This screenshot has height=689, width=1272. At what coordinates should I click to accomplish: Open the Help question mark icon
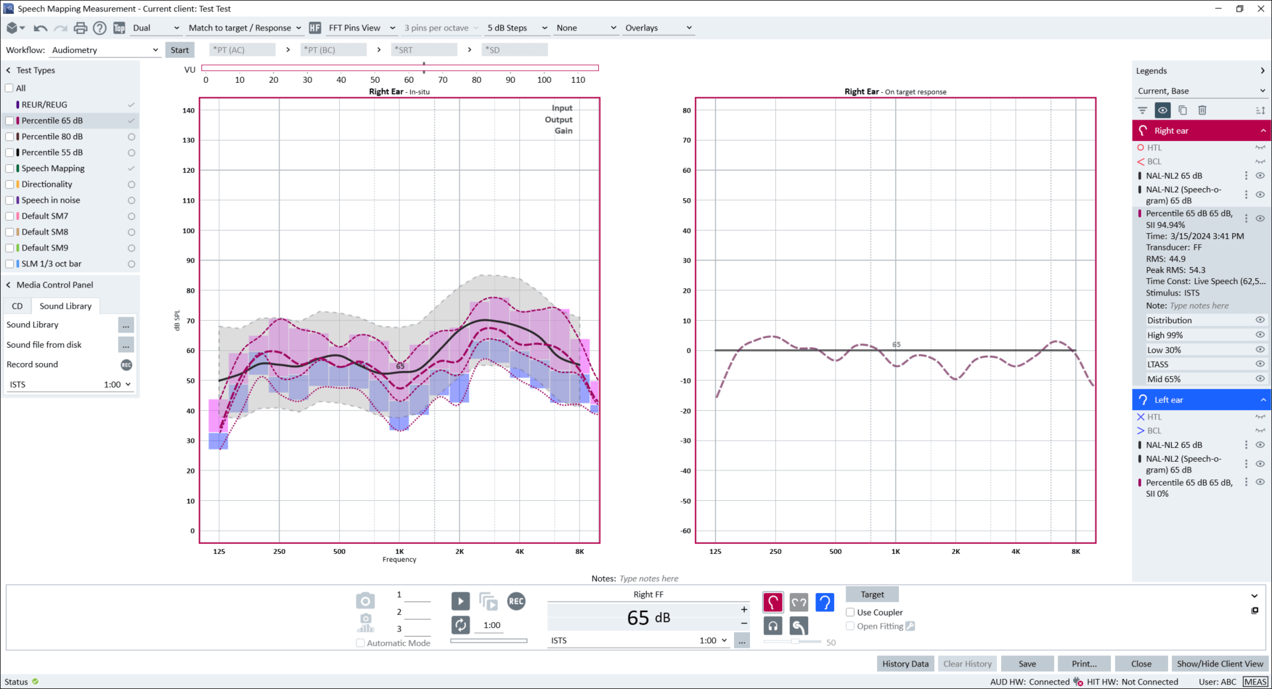[x=100, y=28]
